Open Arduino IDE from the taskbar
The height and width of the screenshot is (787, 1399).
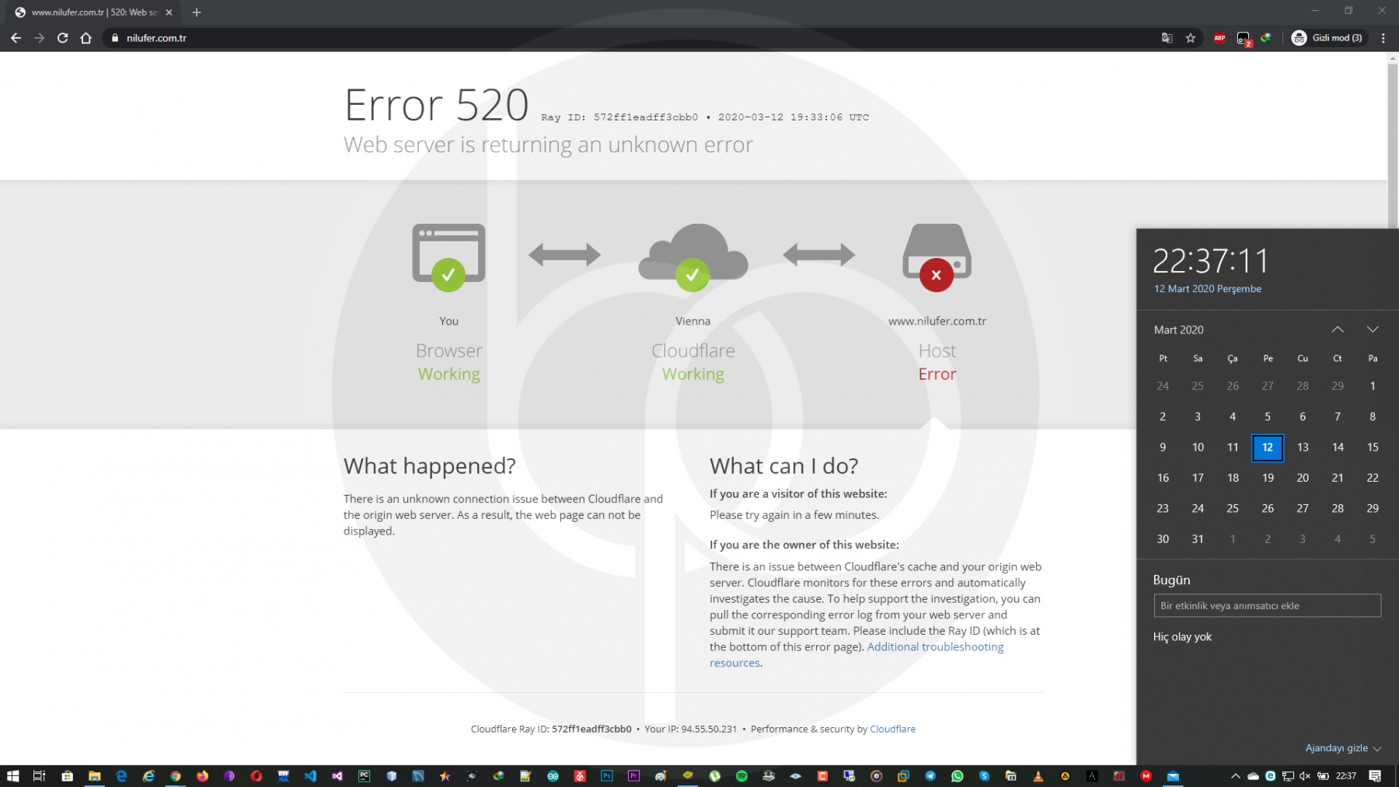[x=553, y=776]
